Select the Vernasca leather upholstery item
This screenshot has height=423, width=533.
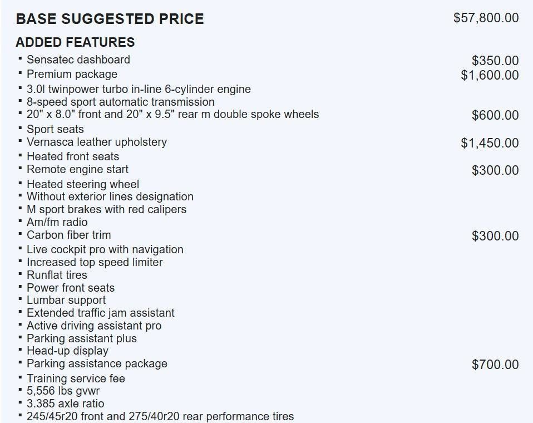[96, 142]
